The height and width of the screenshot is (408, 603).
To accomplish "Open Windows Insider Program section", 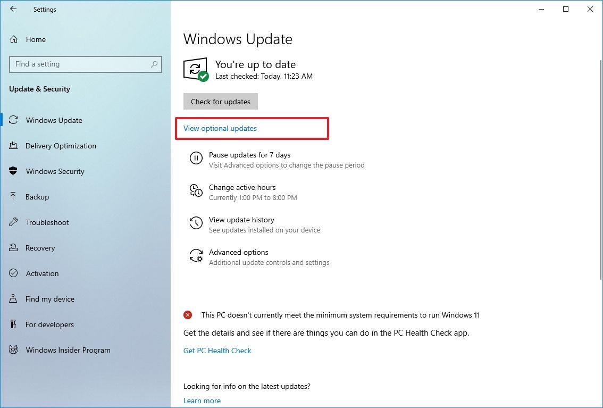I will pos(68,350).
